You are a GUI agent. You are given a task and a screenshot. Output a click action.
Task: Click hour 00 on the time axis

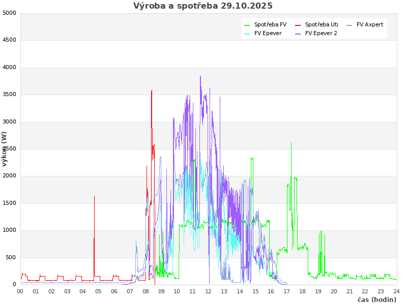(20, 291)
